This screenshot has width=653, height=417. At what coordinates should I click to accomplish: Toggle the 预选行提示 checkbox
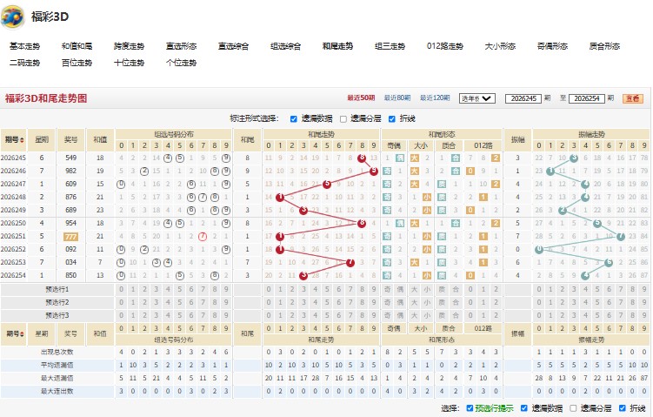pos(470,408)
